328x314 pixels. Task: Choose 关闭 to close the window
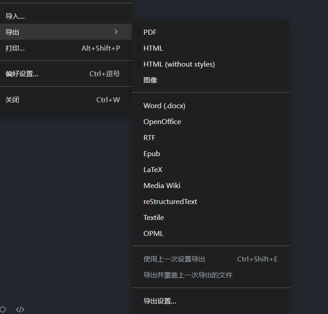12,100
